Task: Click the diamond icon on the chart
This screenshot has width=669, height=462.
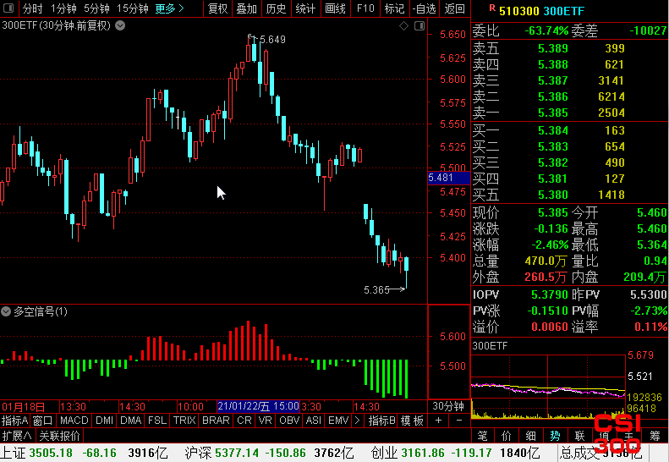Action: point(403,26)
